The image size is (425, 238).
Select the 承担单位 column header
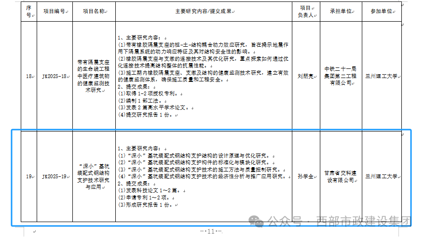(x=341, y=12)
